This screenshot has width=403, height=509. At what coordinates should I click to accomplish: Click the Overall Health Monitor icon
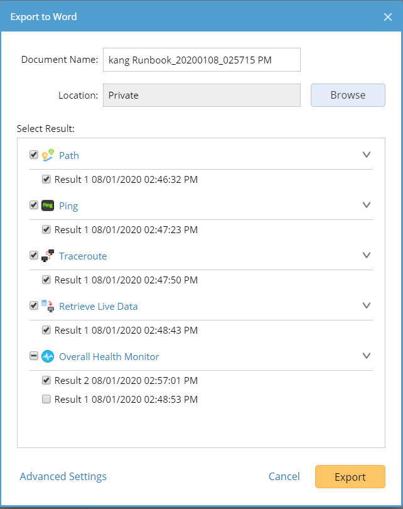(x=48, y=356)
